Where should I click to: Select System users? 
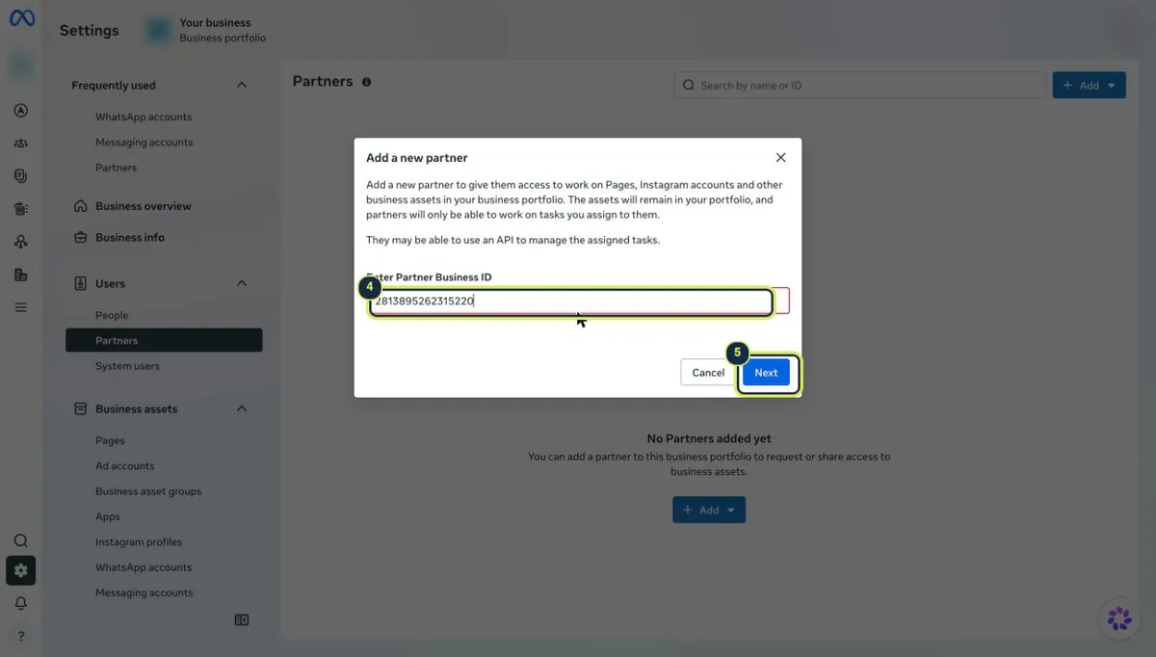127,366
